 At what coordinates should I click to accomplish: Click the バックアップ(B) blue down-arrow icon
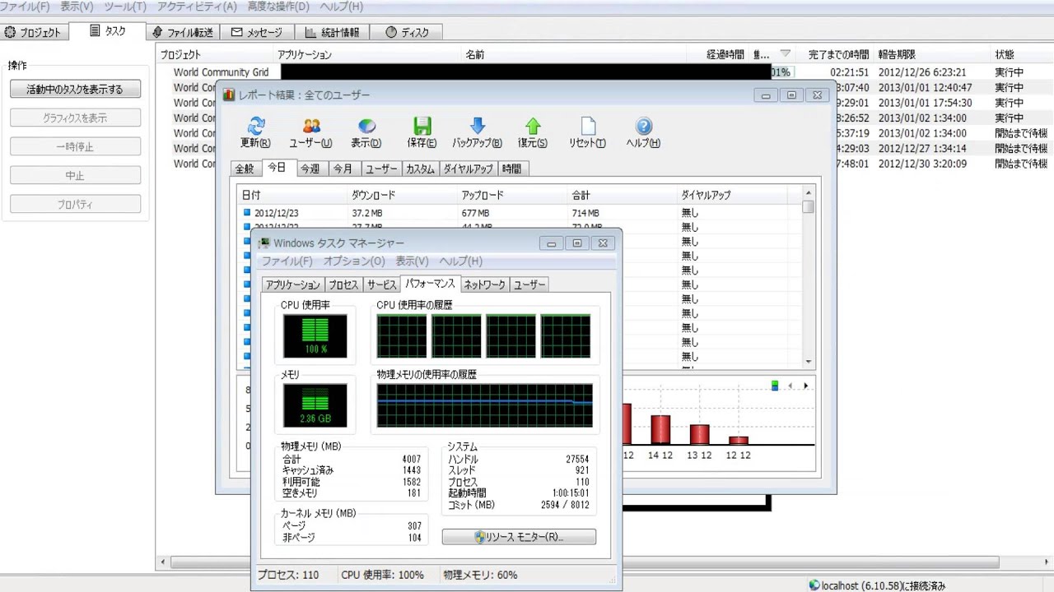coord(477,126)
